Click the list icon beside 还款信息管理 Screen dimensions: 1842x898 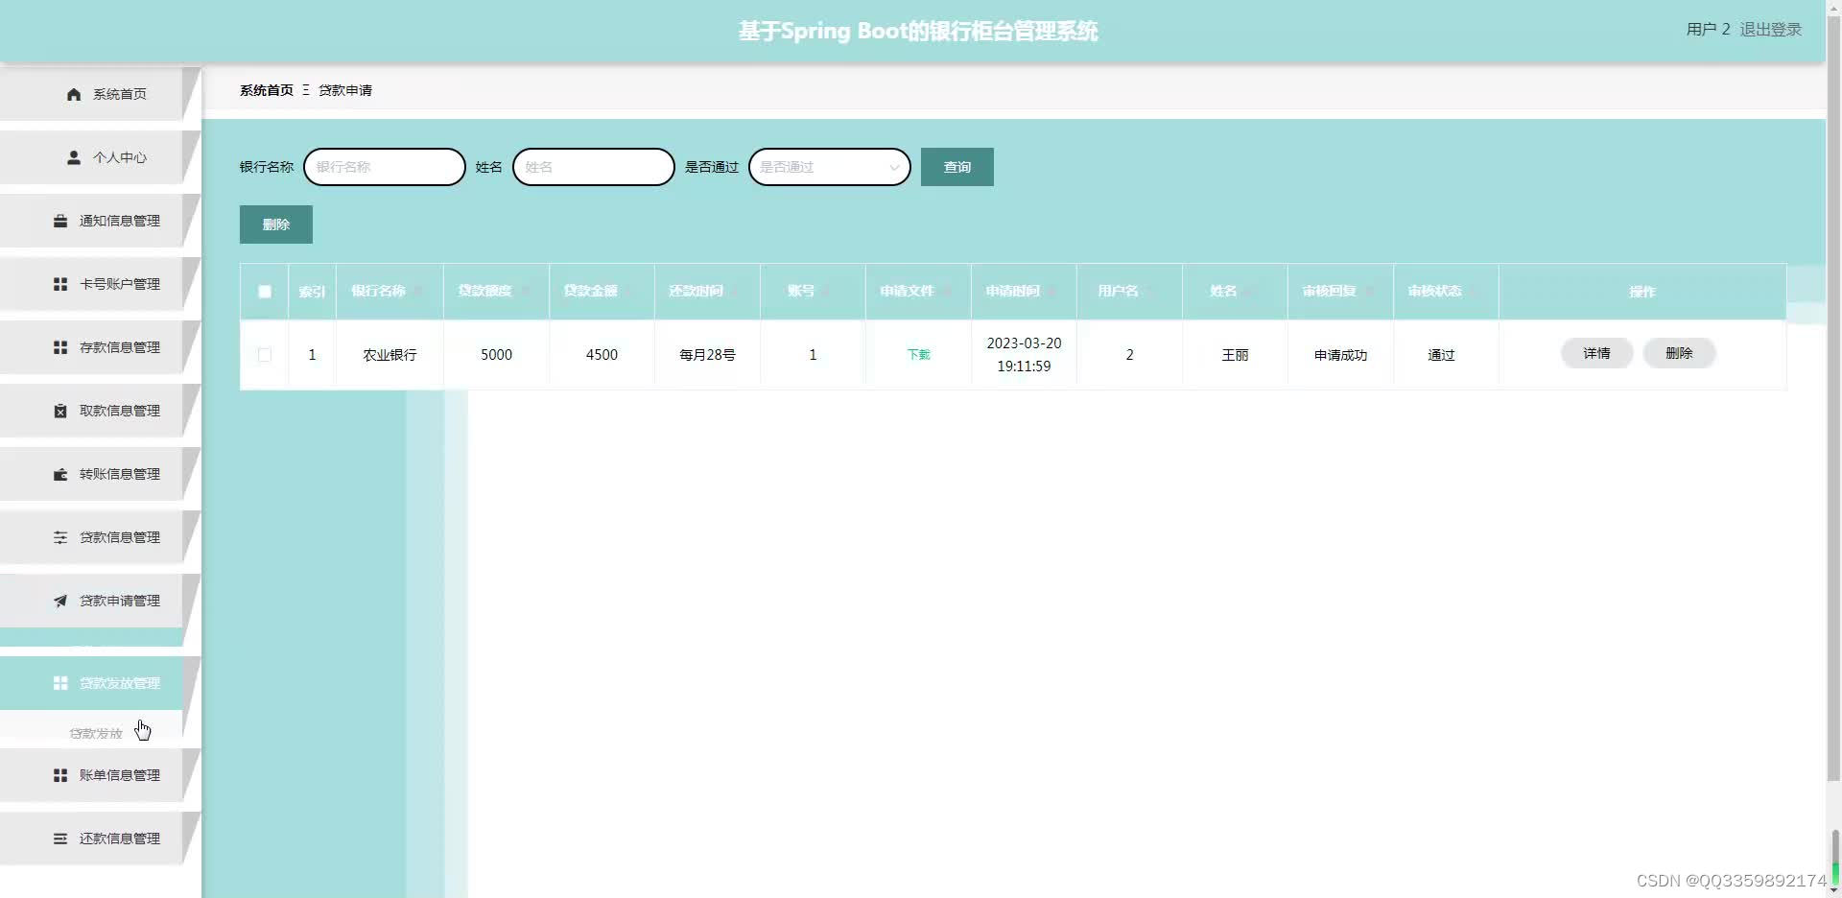pos(60,839)
